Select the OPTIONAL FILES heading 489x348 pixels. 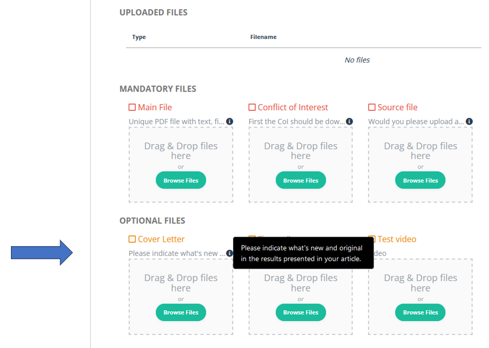tap(152, 221)
